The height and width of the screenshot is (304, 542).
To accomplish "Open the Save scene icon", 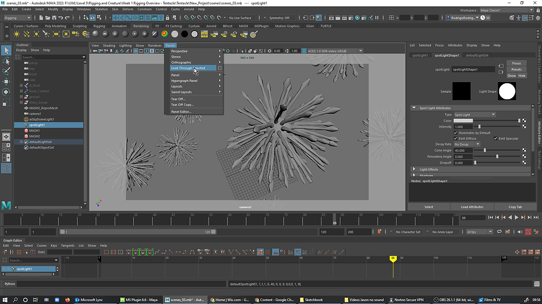I will (54, 18).
